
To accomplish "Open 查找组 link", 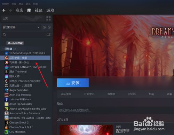I will (111, 94).
